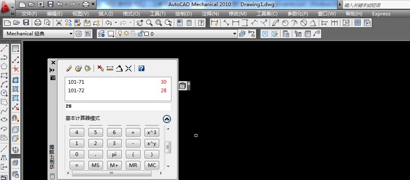Open the Express menu
Screen dimensions: 410x180
[381, 14]
